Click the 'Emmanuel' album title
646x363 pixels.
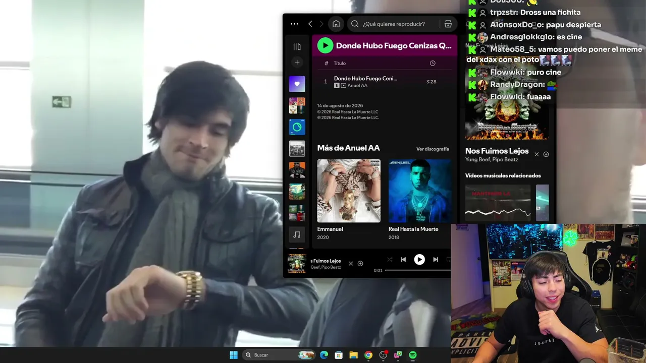coord(330,229)
